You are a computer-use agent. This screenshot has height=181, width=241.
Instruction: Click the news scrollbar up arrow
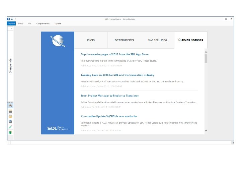[x=206, y=52]
